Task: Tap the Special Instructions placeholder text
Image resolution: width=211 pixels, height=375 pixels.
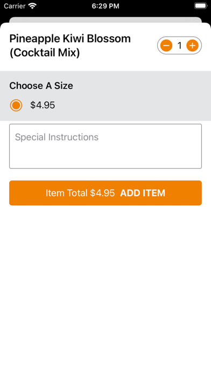Action: point(57,137)
